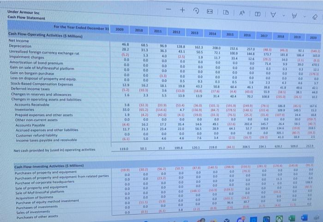Click the 119.0 net cash value

point(124,149)
